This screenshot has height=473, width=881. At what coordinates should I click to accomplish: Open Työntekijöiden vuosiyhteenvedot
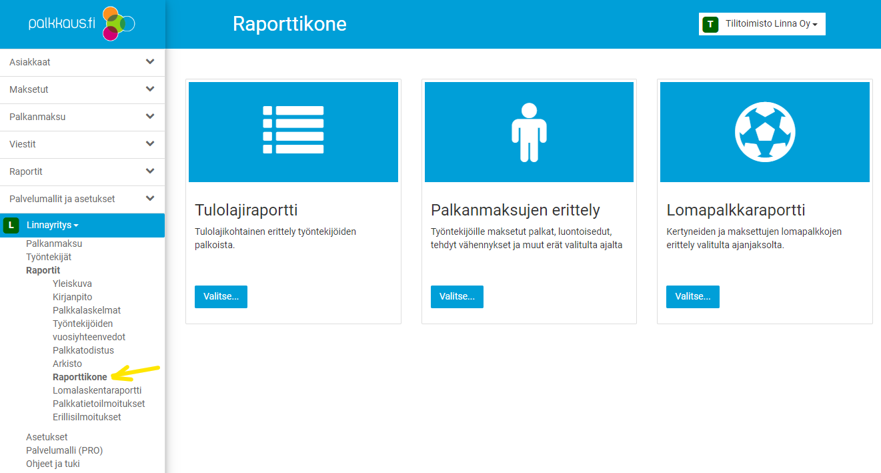point(89,330)
